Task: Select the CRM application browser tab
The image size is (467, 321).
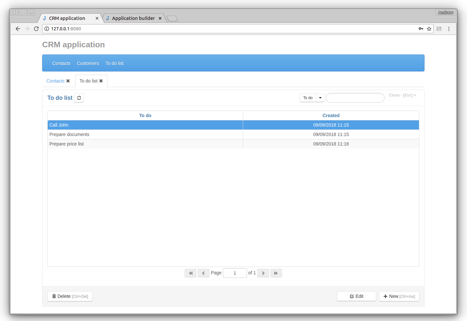Action: pyautogui.click(x=67, y=18)
